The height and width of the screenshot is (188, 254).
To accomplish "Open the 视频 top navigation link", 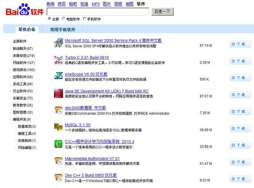I will tap(118, 4).
